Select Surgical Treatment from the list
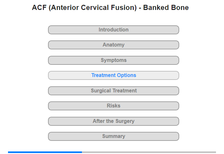 pyautogui.click(x=113, y=91)
